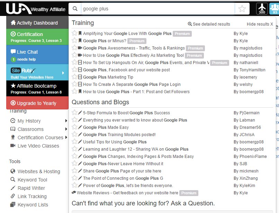
Task: Click chat icon of Website Reviews result
Action: (x=74, y=192)
